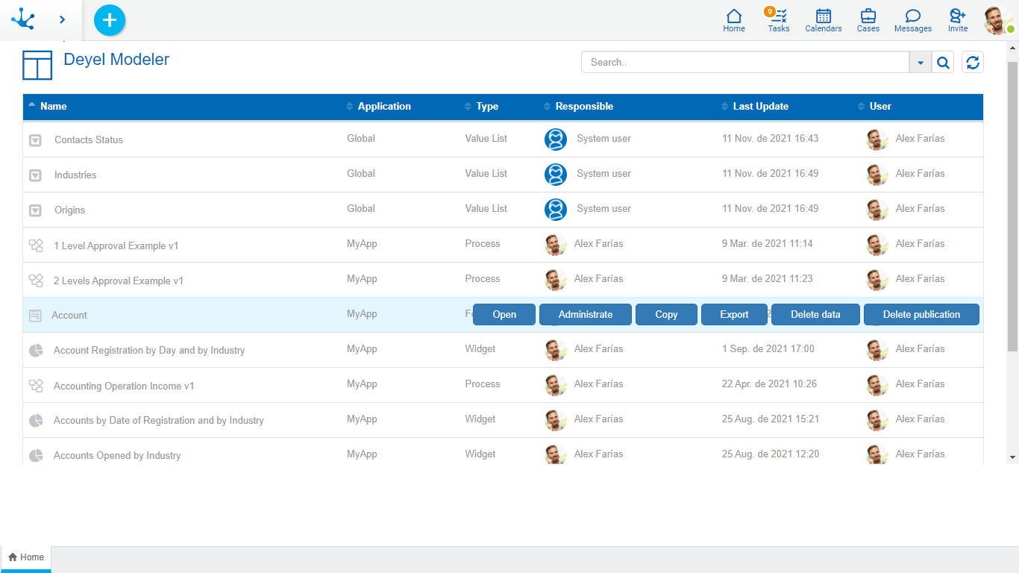Open Tasks with notification badge
This screenshot has width=1019, height=573.
click(778, 20)
